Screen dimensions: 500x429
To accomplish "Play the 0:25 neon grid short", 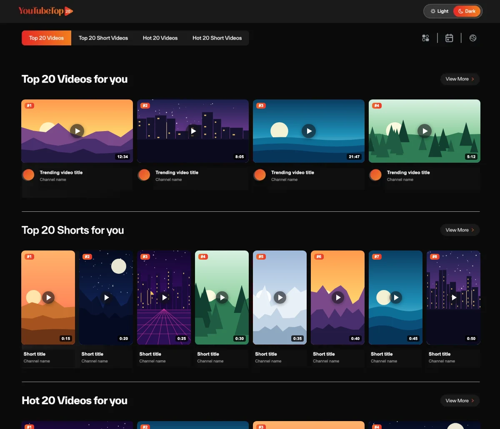I will 164,298.
